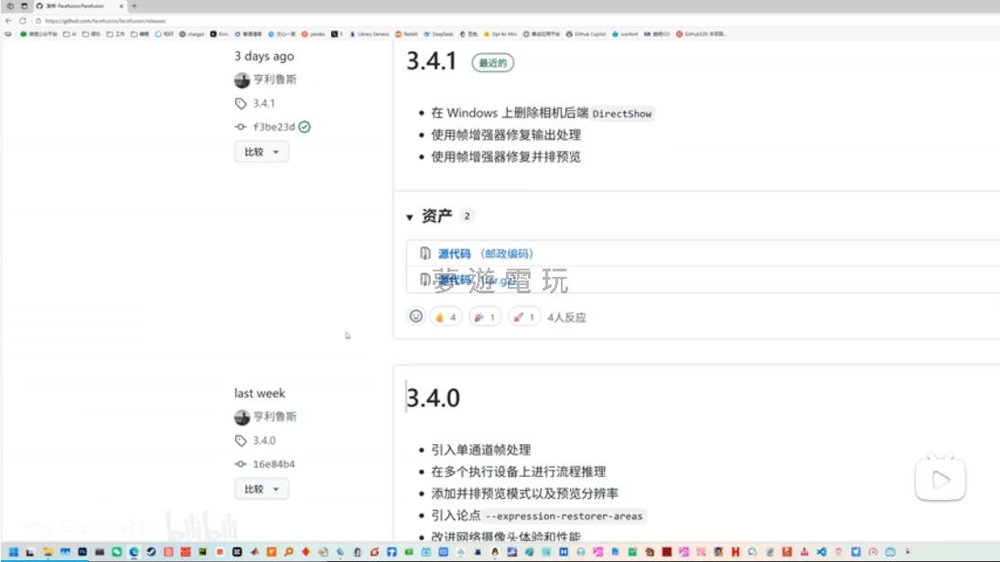This screenshot has width=1000, height=562.
Task: Open commit f3be23d link
Action: [x=274, y=127]
